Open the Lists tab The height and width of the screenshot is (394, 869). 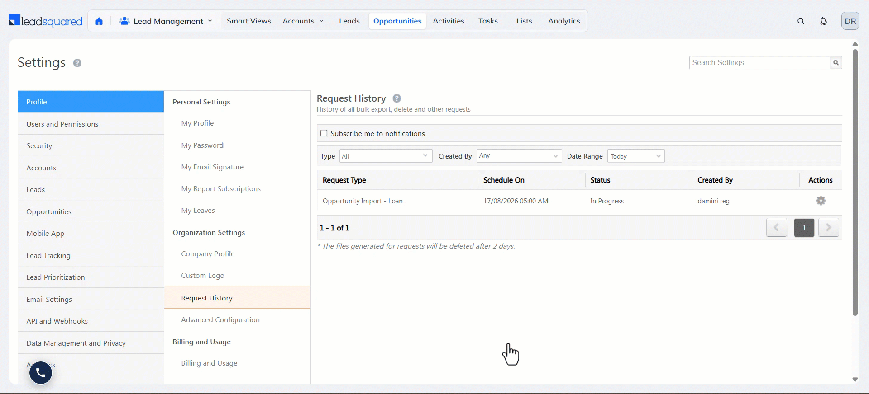click(x=524, y=21)
